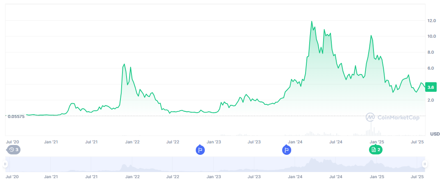The height and width of the screenshot is (188, 446).
Task: Click the Jul '25 main chart axis label
Action: [x=418, y=142]
